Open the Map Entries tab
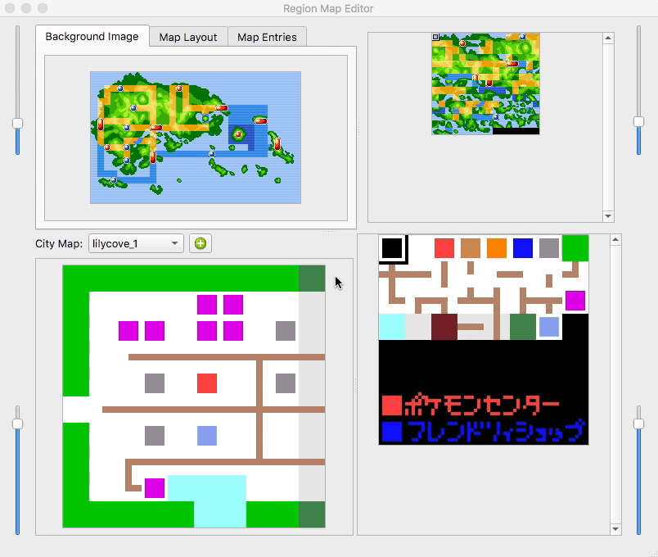 [x=267, y=38]
